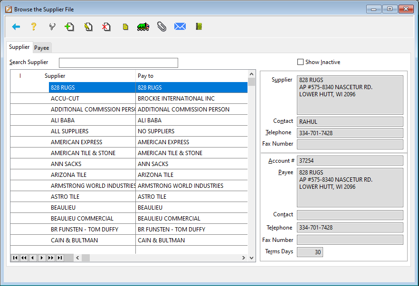419x286 pixels.
Task: Send email using the envelope icon
Action: (x=180, y=27)
